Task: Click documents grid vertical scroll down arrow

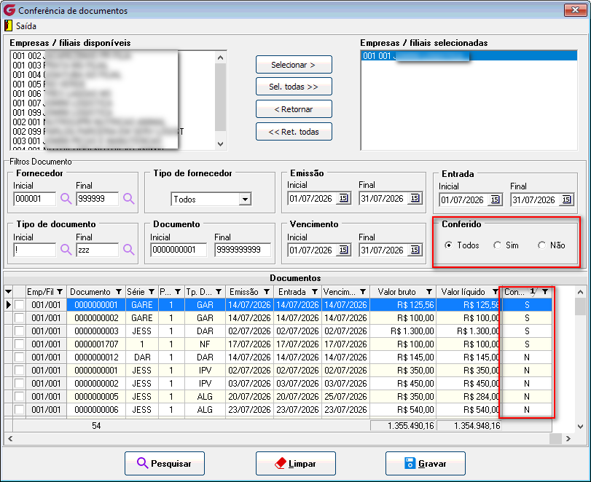Action: 581,427
